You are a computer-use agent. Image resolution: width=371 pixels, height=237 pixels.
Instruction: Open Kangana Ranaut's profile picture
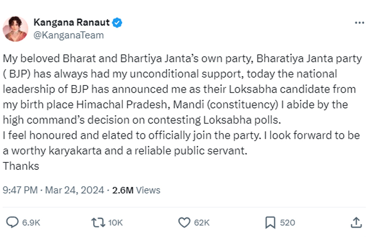[x=15, y=29]
